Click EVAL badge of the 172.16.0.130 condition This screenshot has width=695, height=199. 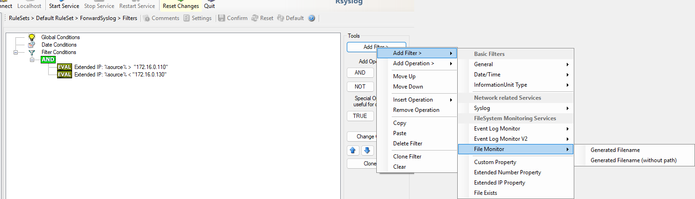pos(65,75)
